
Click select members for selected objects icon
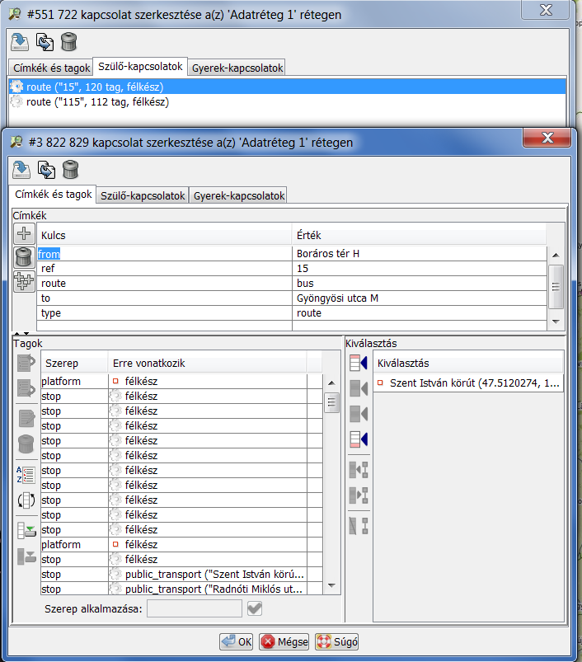tap(359, 469)
